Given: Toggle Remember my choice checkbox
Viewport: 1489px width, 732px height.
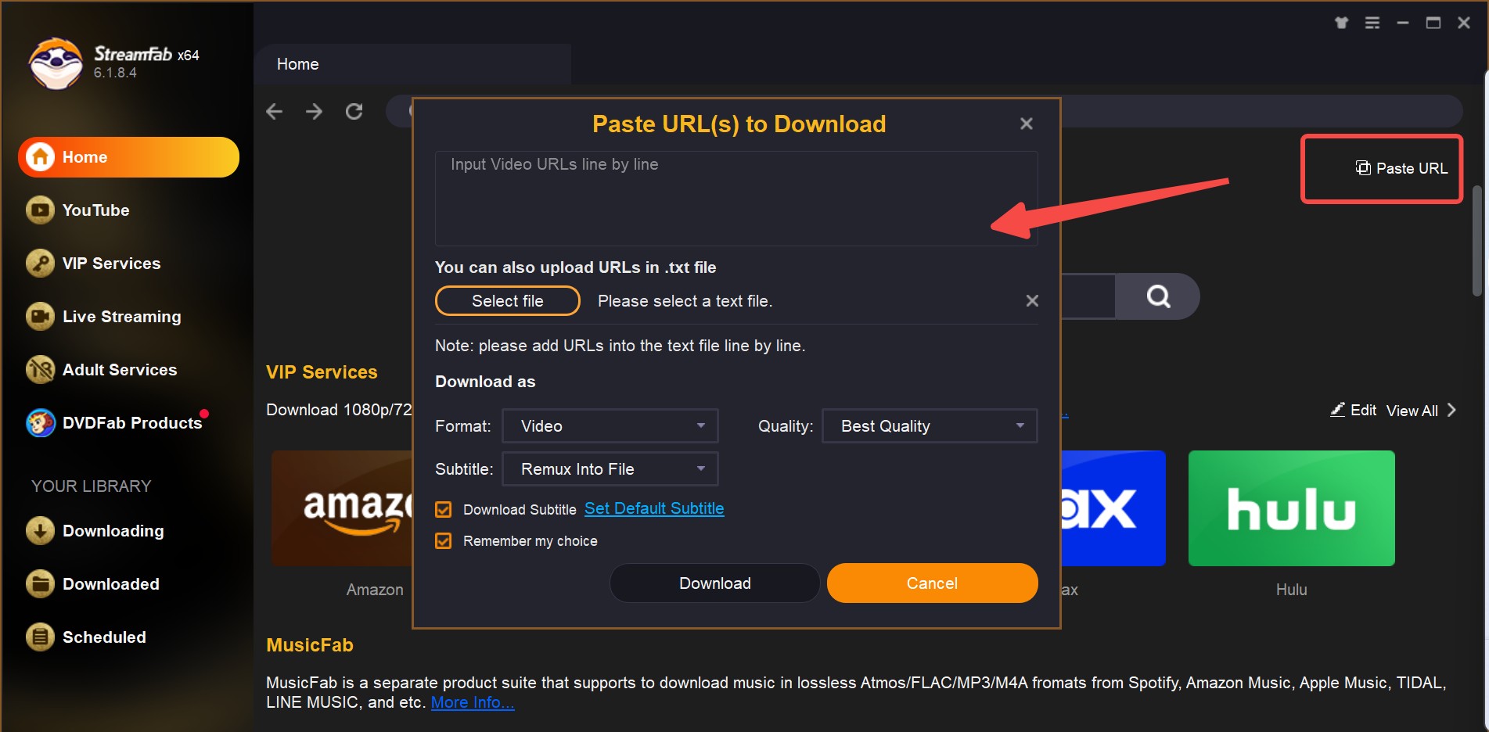Looking at the screenshot, I should (x=444, y=541).
